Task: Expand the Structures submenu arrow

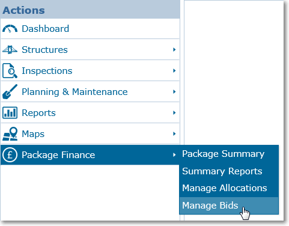Action: tap(174, 49)
